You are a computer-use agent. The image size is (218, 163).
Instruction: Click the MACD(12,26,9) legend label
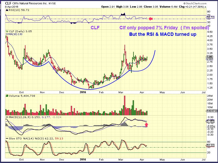[x=20, y=117]
